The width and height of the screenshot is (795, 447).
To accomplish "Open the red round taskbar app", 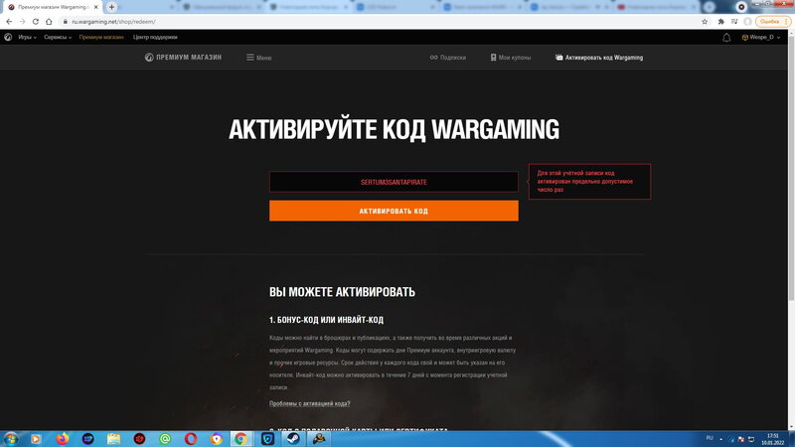I will 139,439.
